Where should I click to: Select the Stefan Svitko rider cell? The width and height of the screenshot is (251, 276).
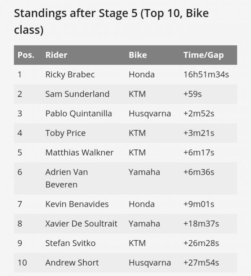70,243
